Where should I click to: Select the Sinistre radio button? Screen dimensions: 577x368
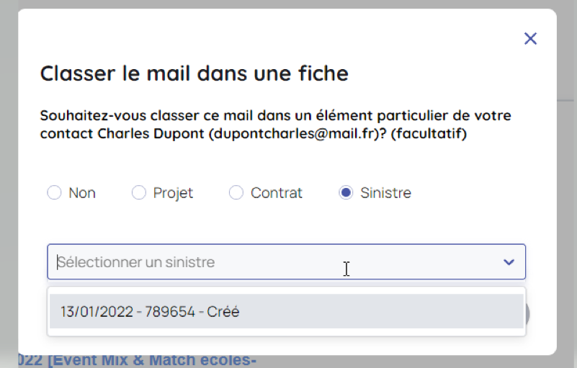pyautogui.click(x=346, y=193)
